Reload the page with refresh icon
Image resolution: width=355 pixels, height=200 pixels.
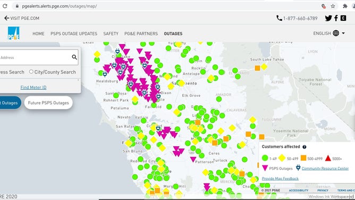5,6
